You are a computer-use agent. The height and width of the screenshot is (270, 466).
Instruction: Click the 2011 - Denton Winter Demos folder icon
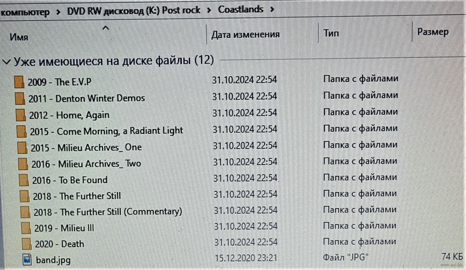20,98
